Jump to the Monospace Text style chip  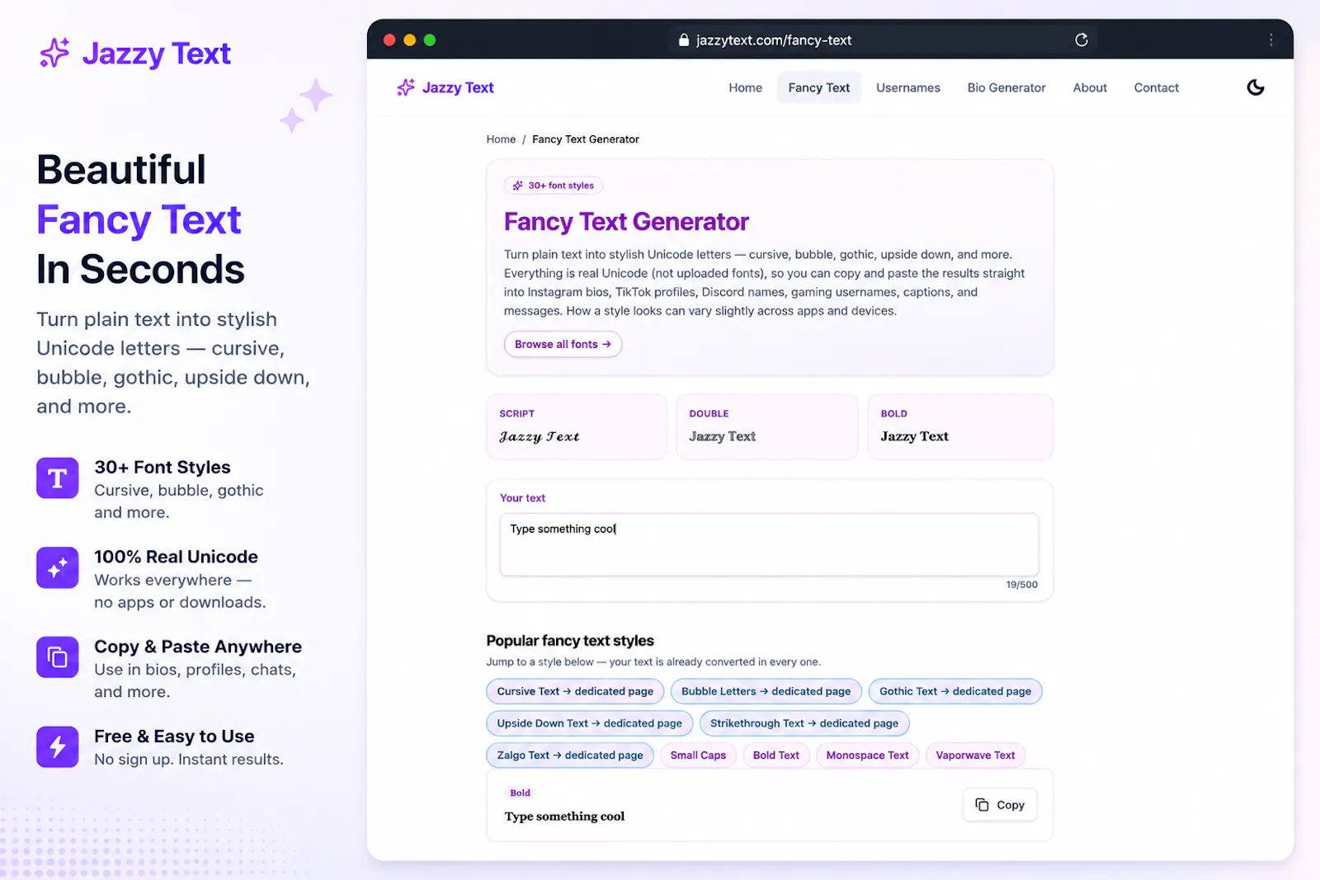tap(867, 755)
